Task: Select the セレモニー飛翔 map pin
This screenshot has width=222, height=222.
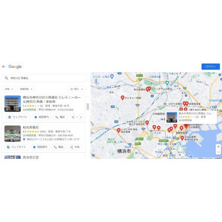Action: point(123,98)
